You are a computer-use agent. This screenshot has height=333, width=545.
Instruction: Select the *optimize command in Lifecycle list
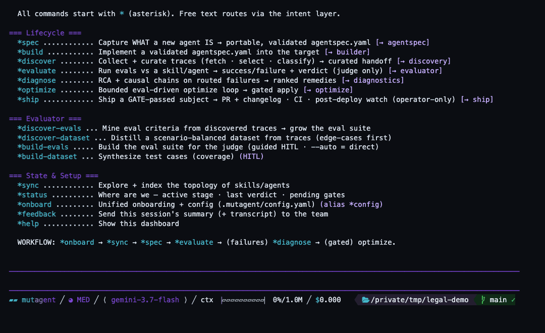[x=36, y=90]
